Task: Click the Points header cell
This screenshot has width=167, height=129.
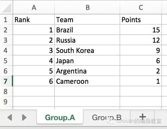Action: pyautogui.click(x=141, y=20)
